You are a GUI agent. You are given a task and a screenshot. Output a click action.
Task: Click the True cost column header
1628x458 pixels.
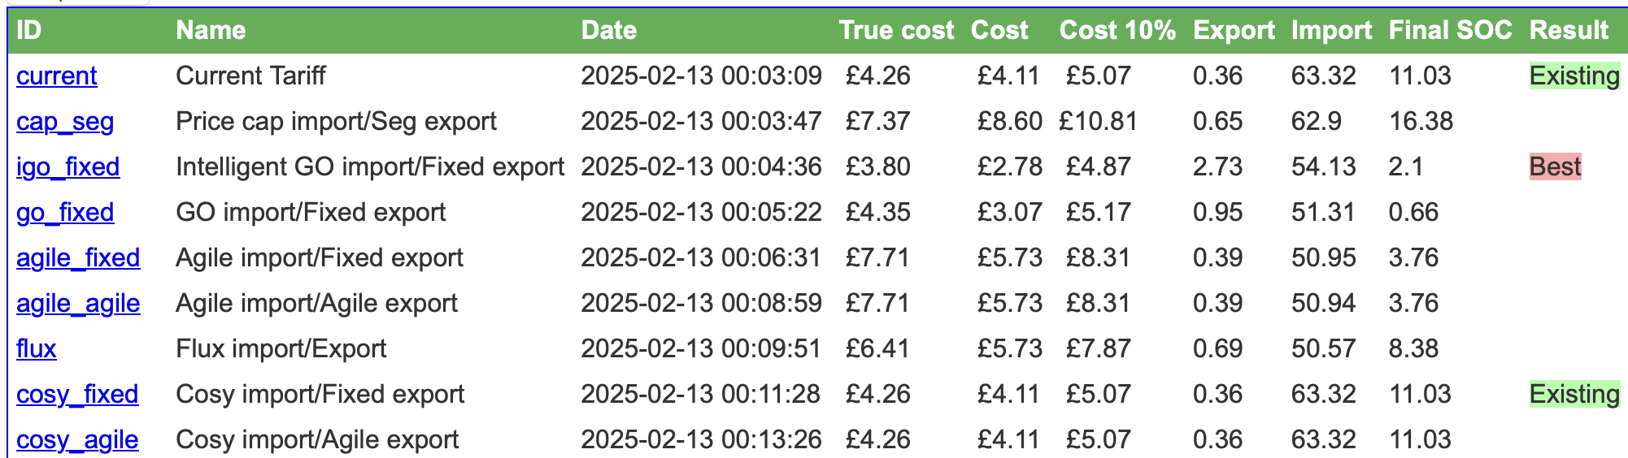896,30
